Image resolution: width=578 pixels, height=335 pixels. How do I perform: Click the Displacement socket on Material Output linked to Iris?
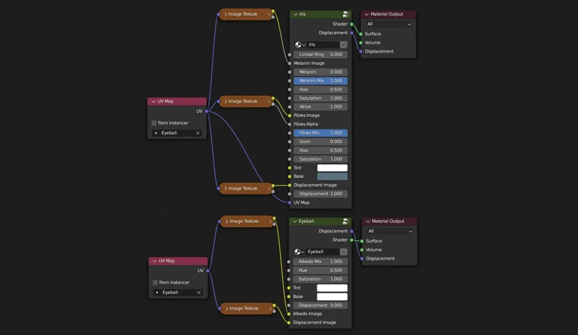tap(361, 52)
